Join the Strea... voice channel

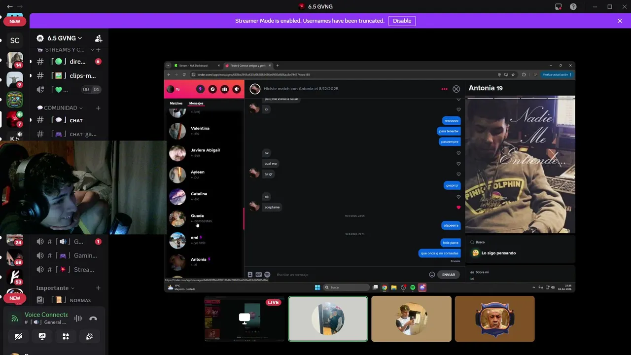coord(69,270)
